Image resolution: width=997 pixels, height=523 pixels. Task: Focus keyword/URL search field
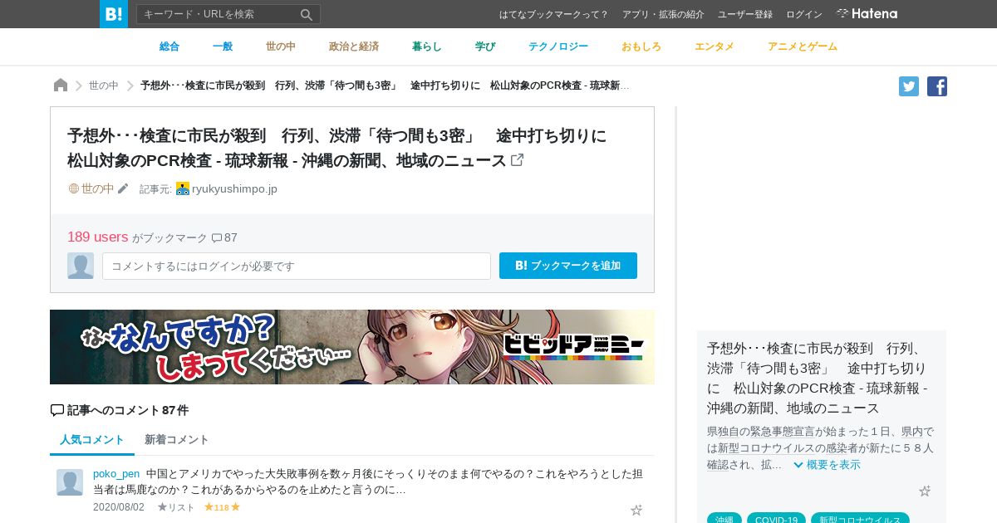[219, 14]
